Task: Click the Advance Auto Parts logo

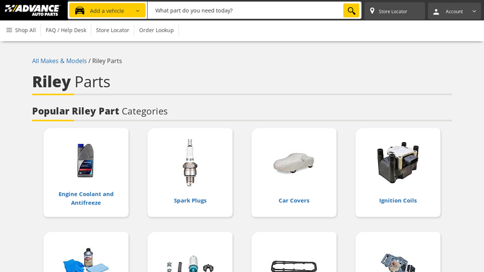Action: pyautogui.click(x=33, y=10)
